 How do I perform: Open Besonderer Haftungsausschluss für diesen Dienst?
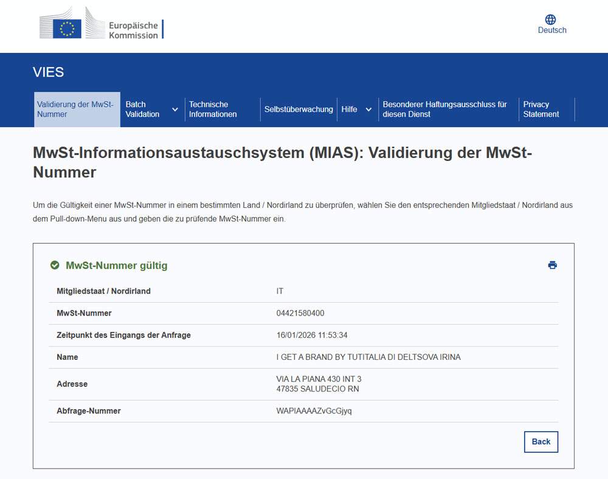[444, 109]
